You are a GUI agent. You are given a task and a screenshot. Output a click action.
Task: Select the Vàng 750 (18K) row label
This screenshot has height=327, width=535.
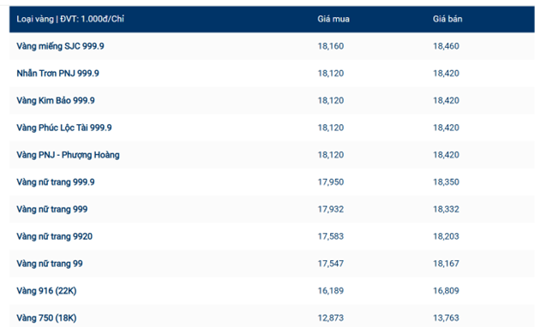(47, 318)
